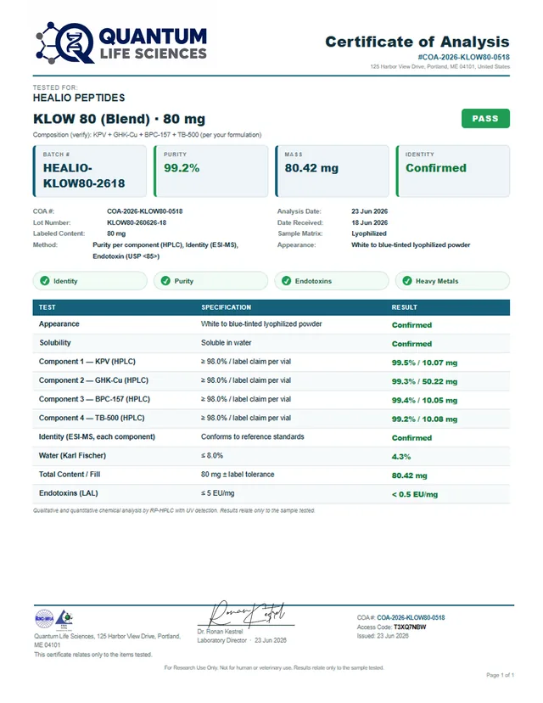
Task: Click the Certificate of Analysis title
Action: pos(417,42)
